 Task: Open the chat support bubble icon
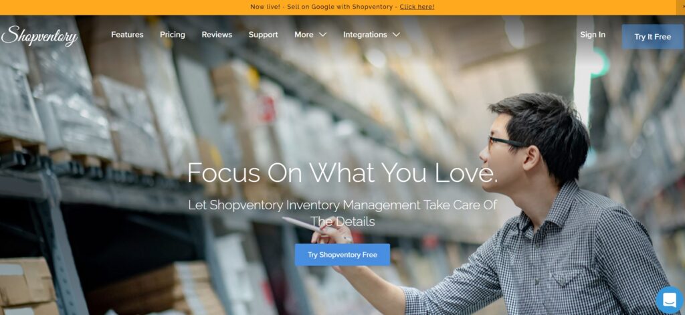point(670,300)
